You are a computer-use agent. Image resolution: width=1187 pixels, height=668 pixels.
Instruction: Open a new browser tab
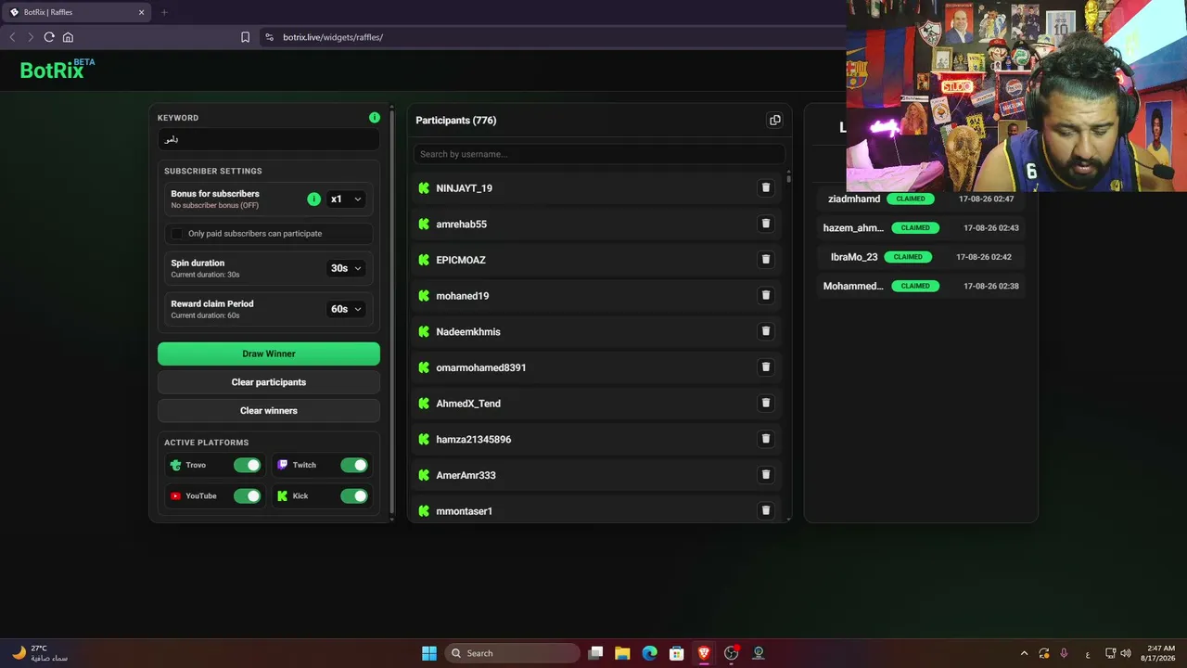164,12
